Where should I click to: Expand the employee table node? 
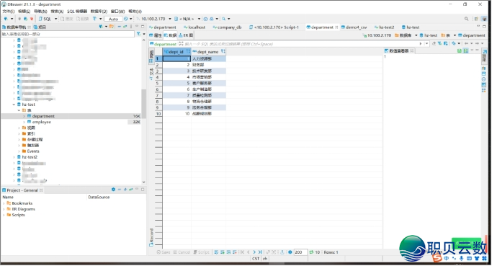[24, 122]
